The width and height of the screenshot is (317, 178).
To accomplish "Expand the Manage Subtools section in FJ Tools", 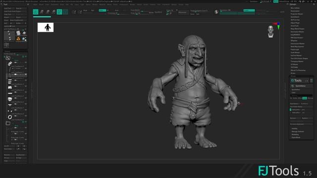I will [298, 132].
